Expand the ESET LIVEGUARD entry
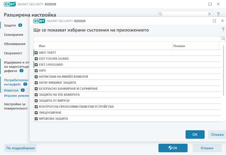Screen dimensions: 226x155 click(x=36, y=64)
